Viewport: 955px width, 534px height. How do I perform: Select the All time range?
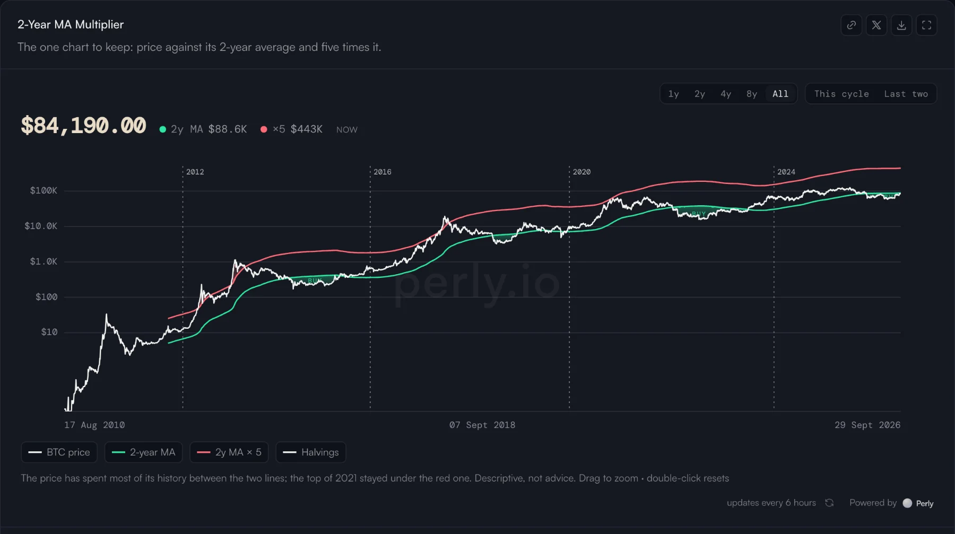pos(780,94)
